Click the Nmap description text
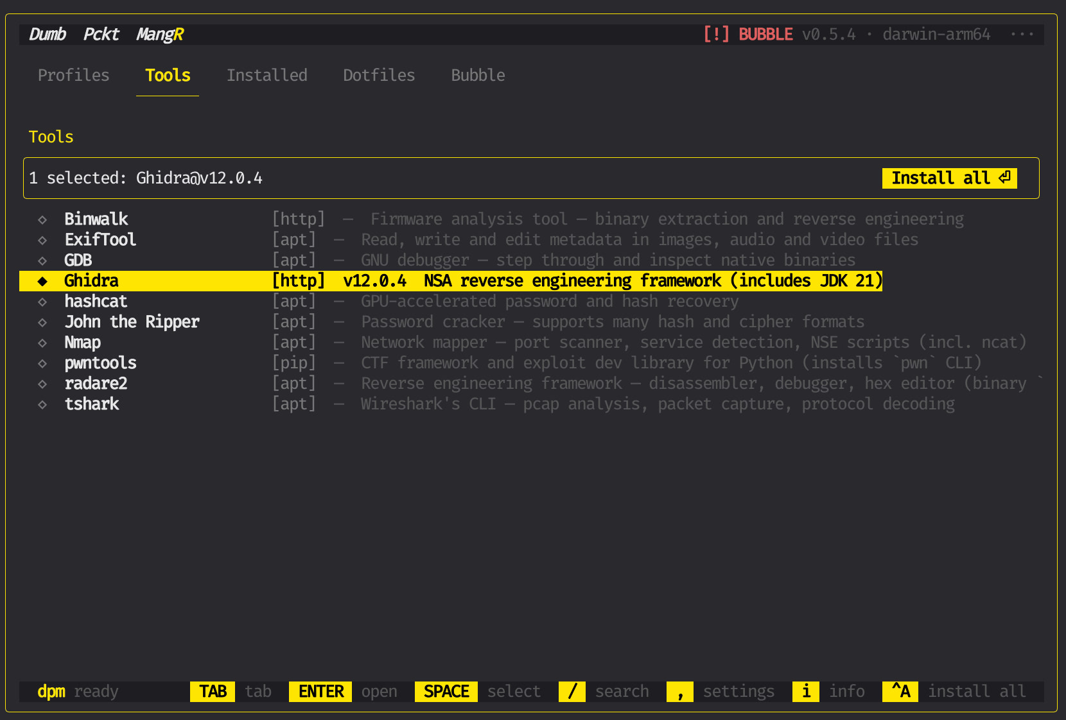 pyautogui.click(x=694, y=343)
